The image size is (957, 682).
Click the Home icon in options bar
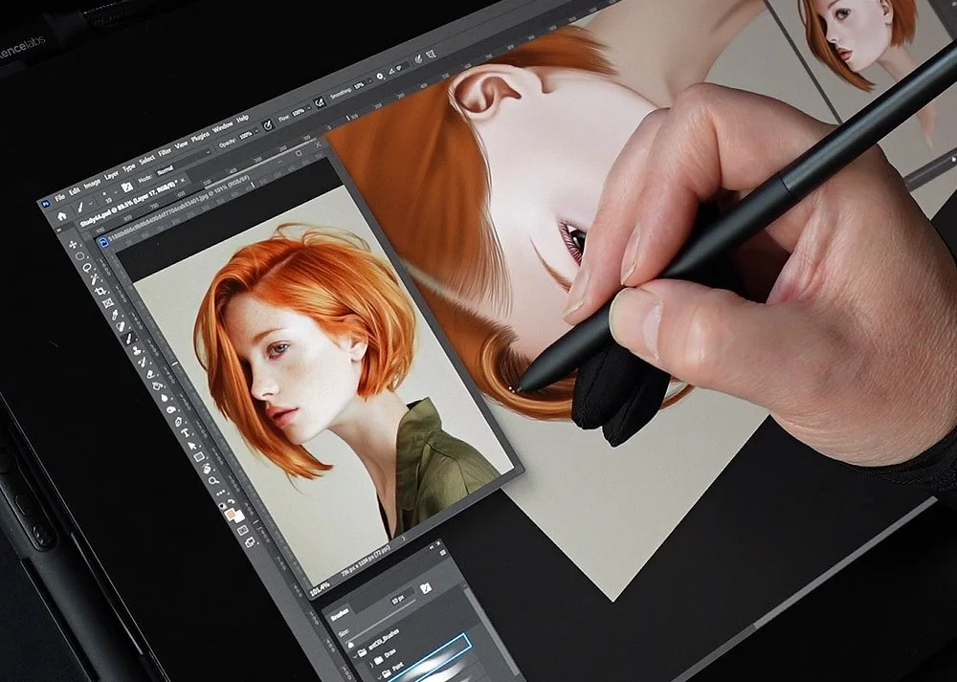coord(61,216)
